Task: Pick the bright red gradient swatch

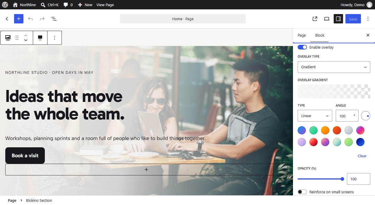Action: 313,142
